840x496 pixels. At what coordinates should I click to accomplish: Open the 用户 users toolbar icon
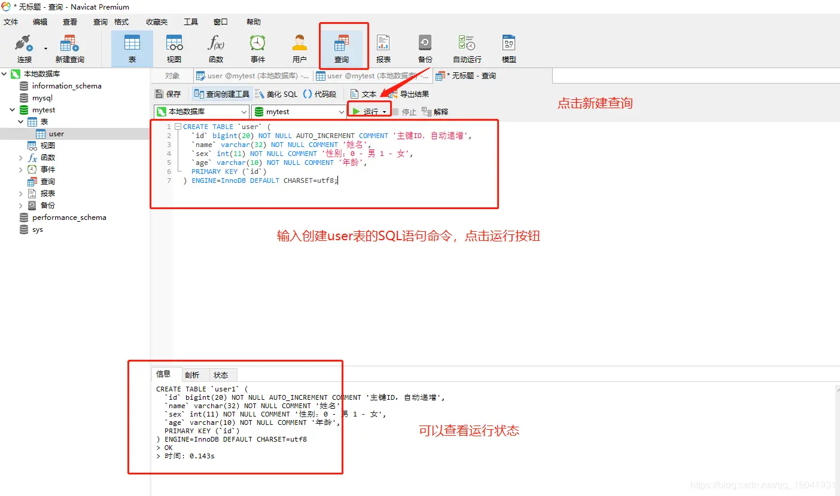tap(300, 48)
